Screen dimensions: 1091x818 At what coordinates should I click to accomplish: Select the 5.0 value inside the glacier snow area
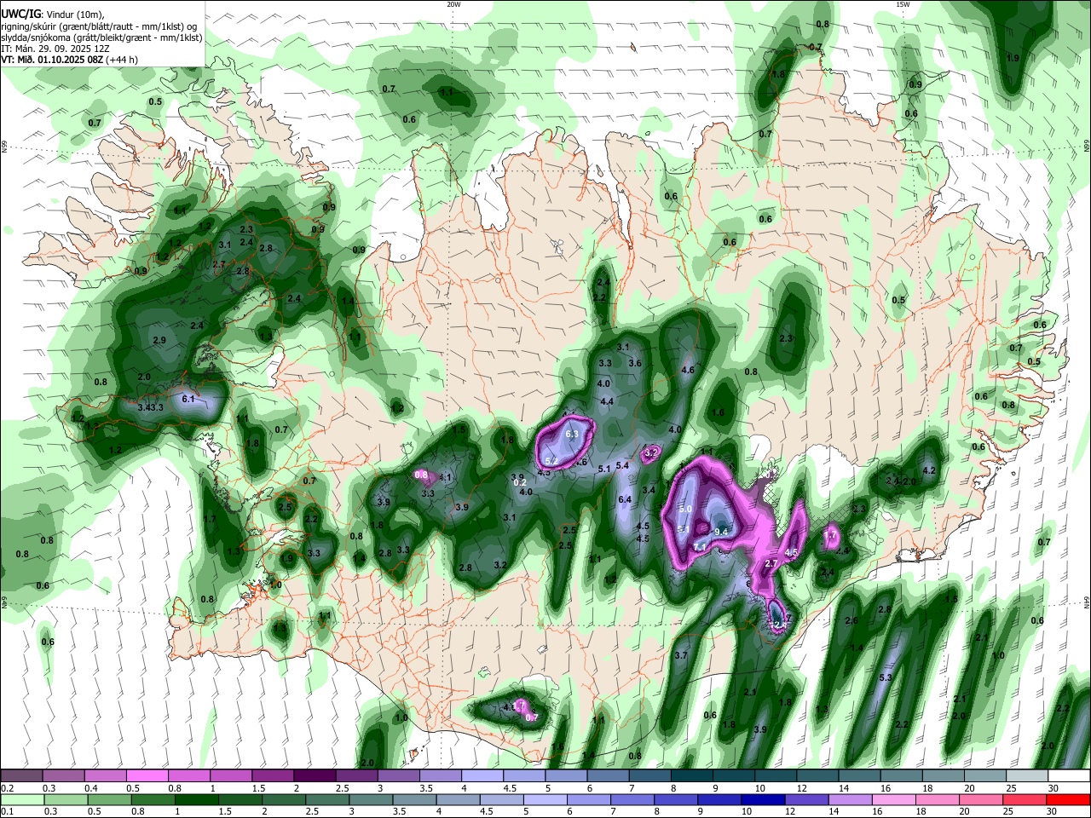[685, 509]
